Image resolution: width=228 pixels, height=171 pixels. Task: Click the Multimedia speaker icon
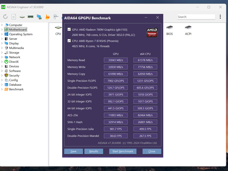(x=6, y=48)
